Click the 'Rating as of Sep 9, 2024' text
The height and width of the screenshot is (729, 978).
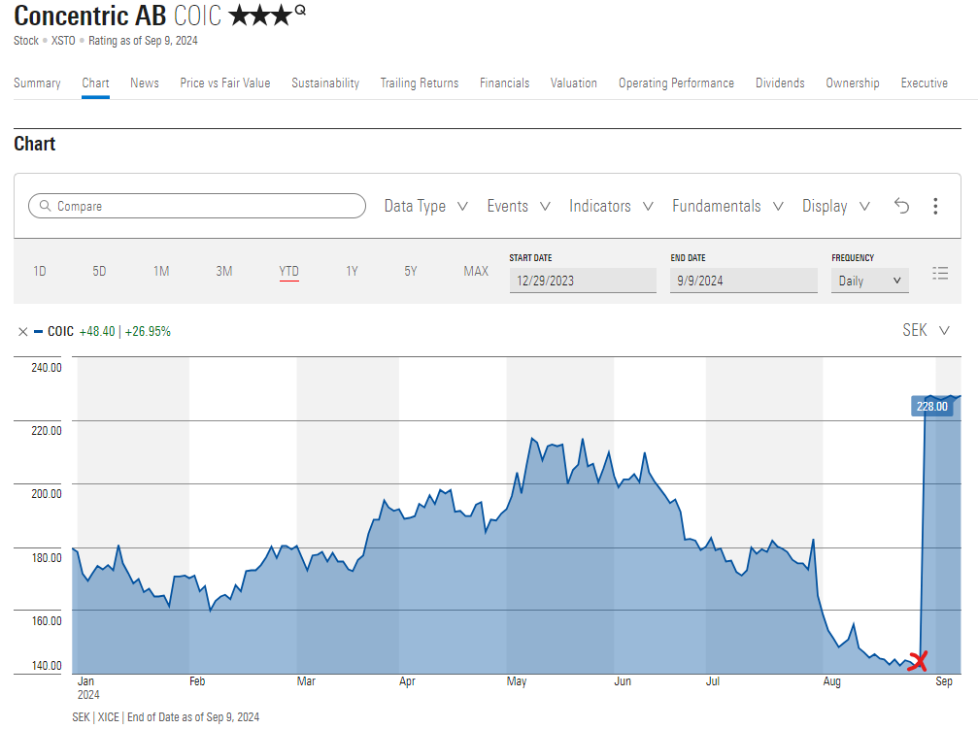pos(143,41)
